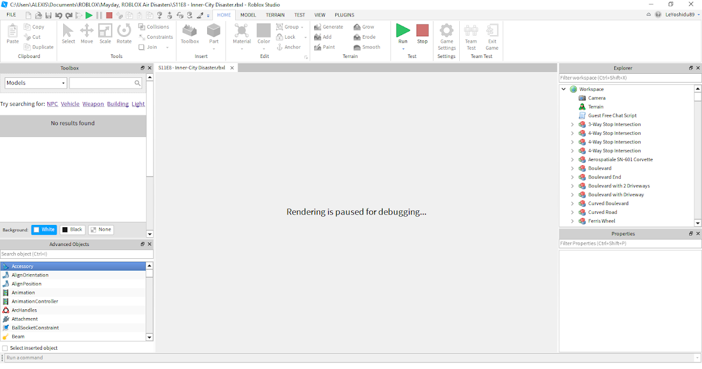702x369 pixels.
Task: Open the Color dropdown arrow
Action: (264, 49)
